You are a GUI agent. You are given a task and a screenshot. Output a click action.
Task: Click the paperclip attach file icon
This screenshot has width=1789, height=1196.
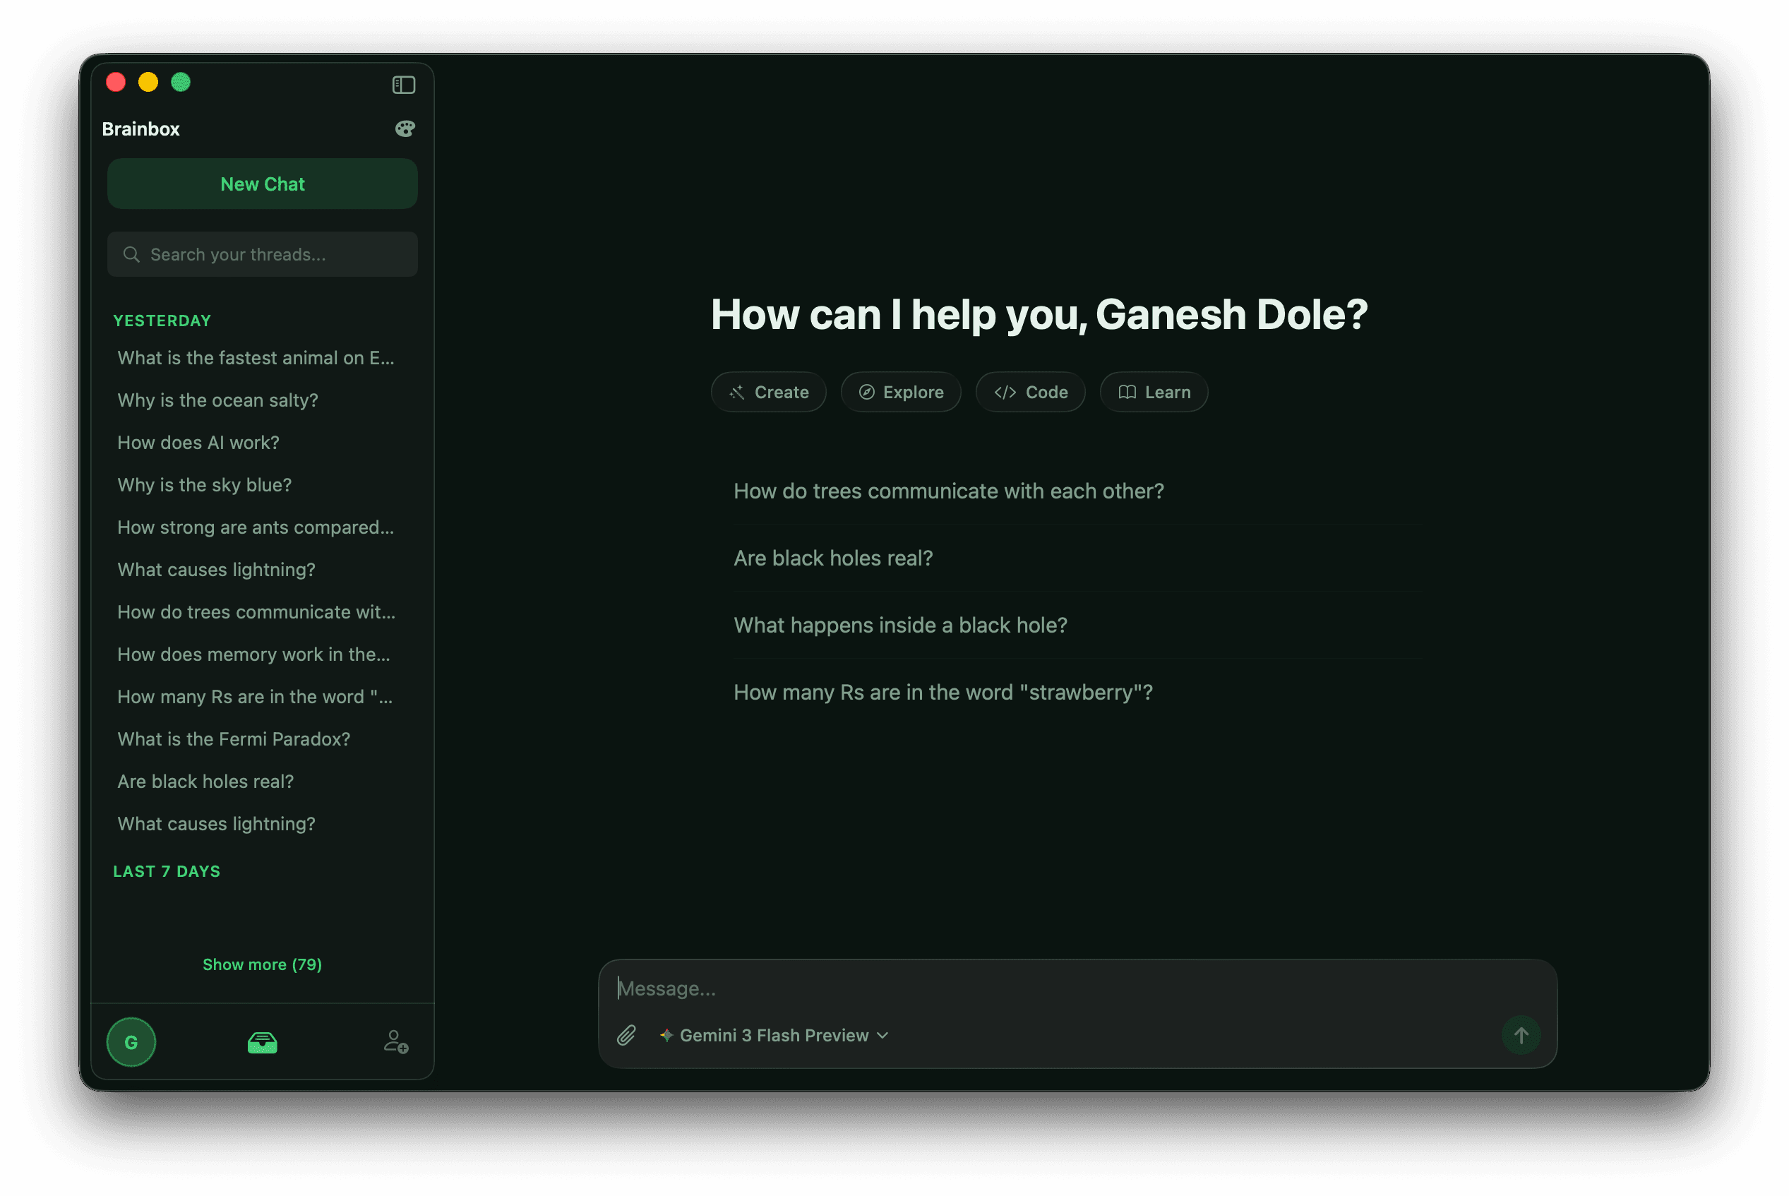(626, 1035)
